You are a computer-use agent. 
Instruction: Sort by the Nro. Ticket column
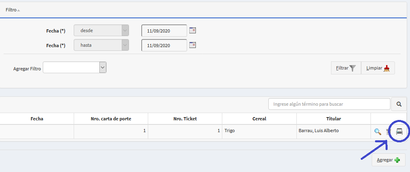pyautogui.click(x=185, y=119)
